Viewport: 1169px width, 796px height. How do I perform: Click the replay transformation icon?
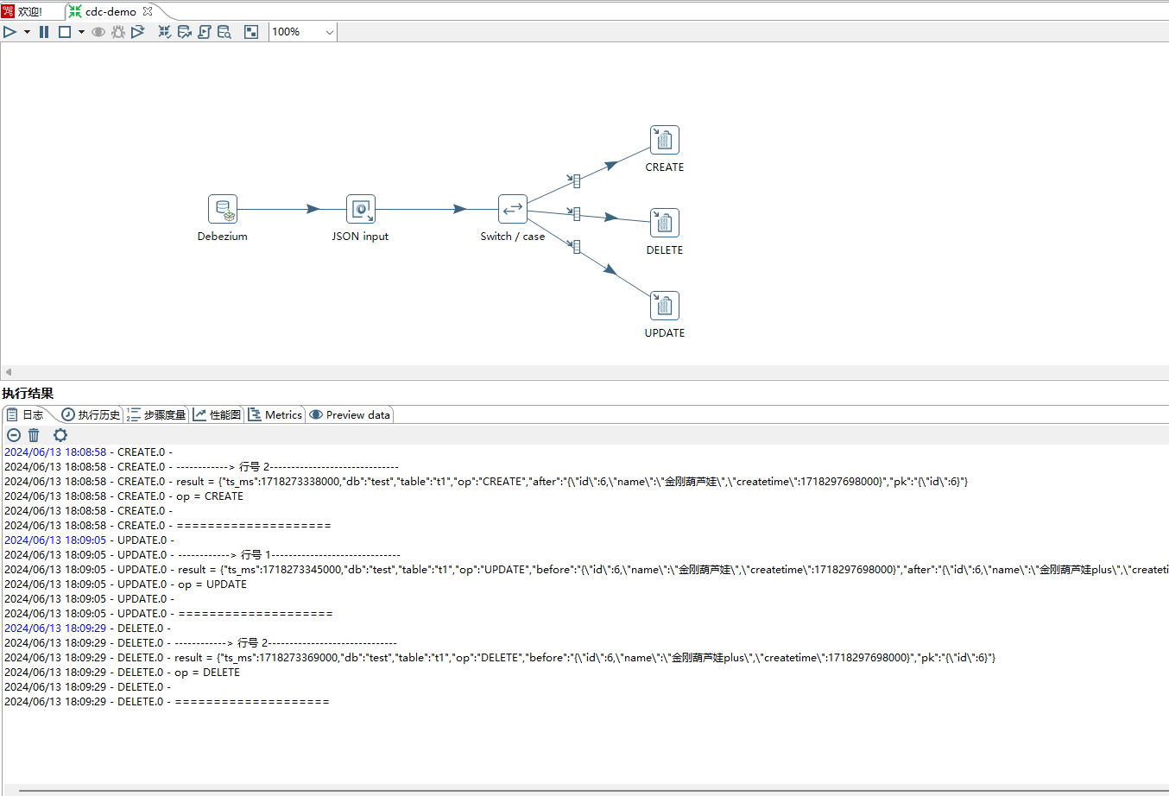click(138, 32)
